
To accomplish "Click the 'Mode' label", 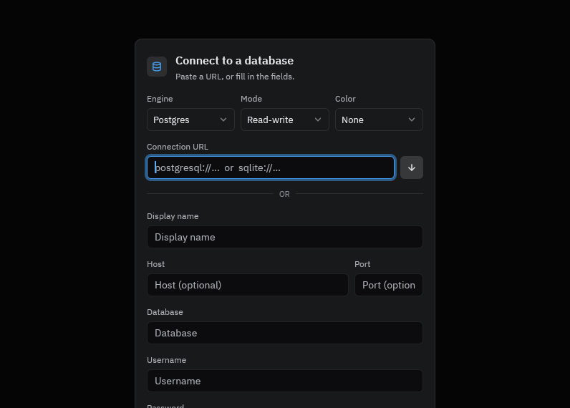I will click(251, 99).
